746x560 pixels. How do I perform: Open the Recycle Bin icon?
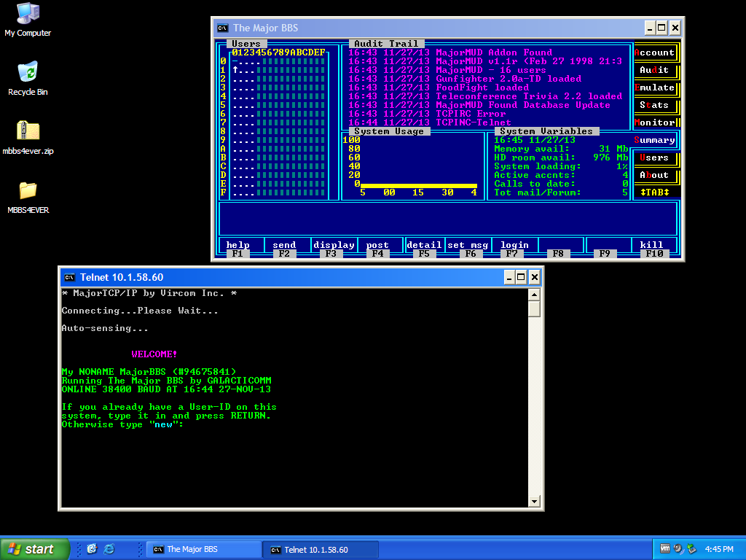(28, 72)
